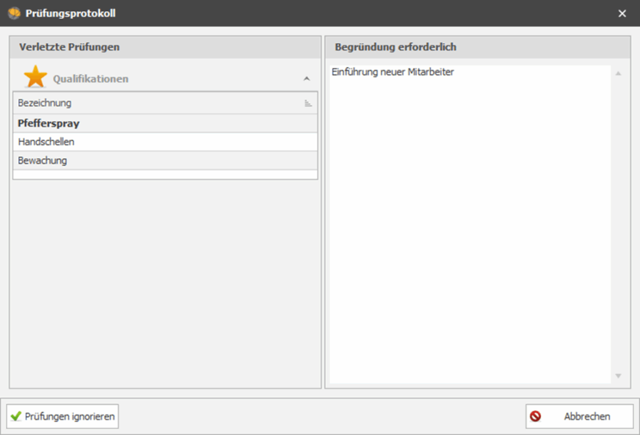Sort list by Bezeichnung column header
Screen dimensions: 640x435
click(45, 103)
